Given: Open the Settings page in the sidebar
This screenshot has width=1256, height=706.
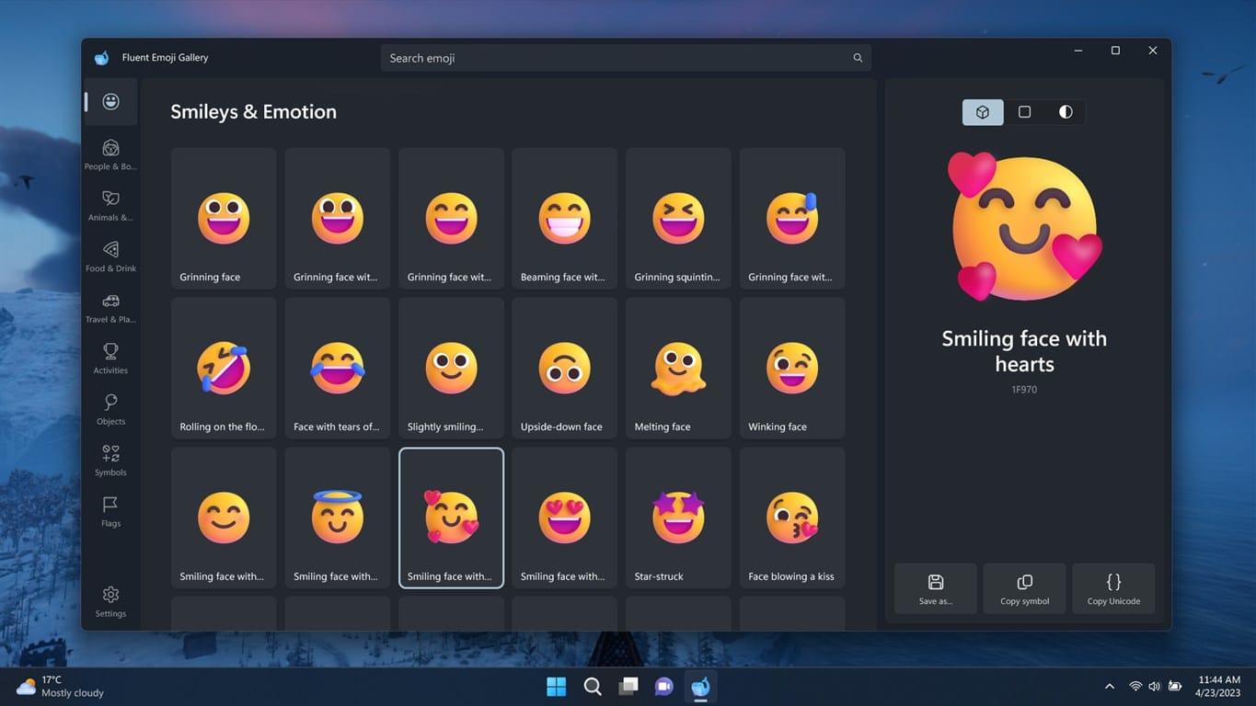Looking at the screenshot, I should click(109, 599).
